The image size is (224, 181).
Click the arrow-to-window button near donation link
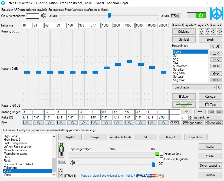[70, 176]
